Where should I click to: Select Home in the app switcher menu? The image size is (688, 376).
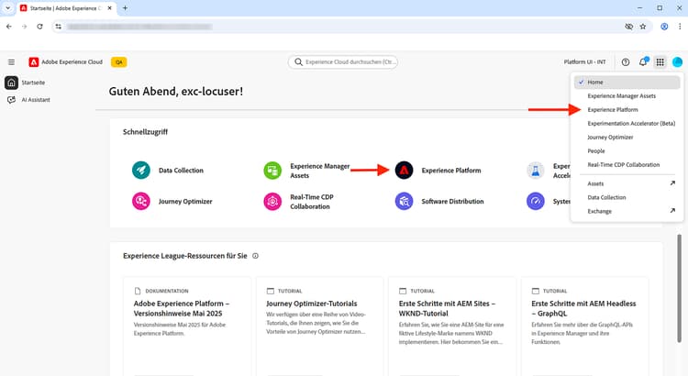tap(627, 82)
